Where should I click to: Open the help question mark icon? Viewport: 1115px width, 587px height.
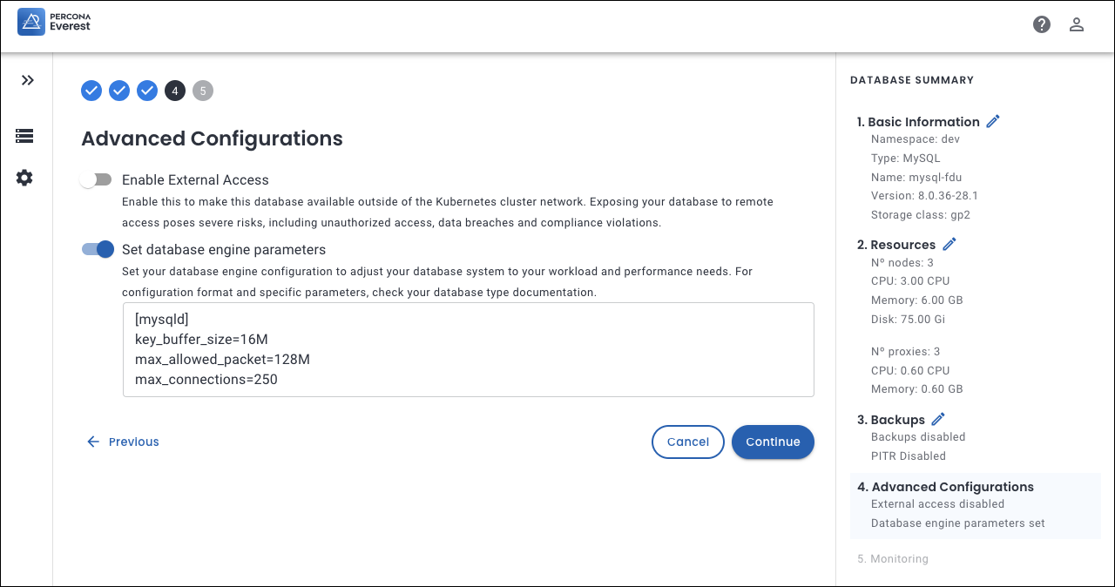[x=1042, y=24]
